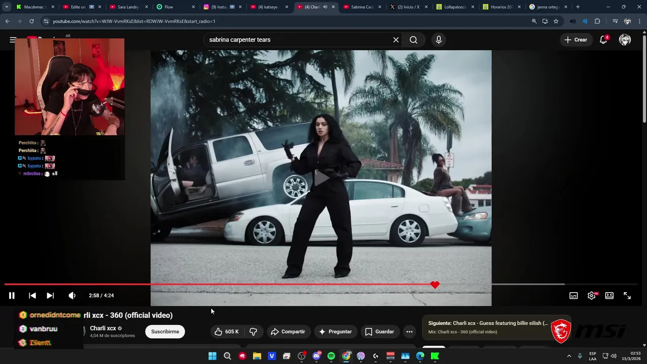Reload the current page

(x=31, y=21)
